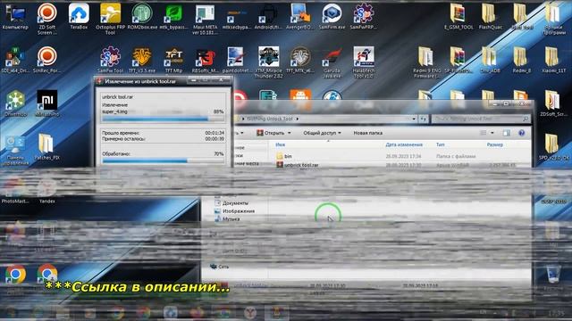Open Документы in Explorer navigation pane
The image size is (572, 321).
pos(231,202)
